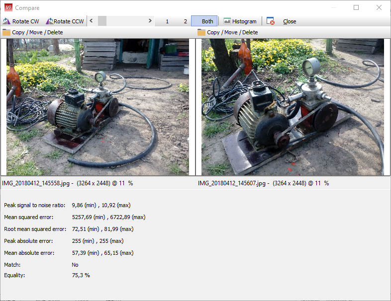Image resolution: width=391 pixels, height=301 pixels.
Task: Click the value 9,86 (min) , 10,92 (max)
Action: (101, 205)
